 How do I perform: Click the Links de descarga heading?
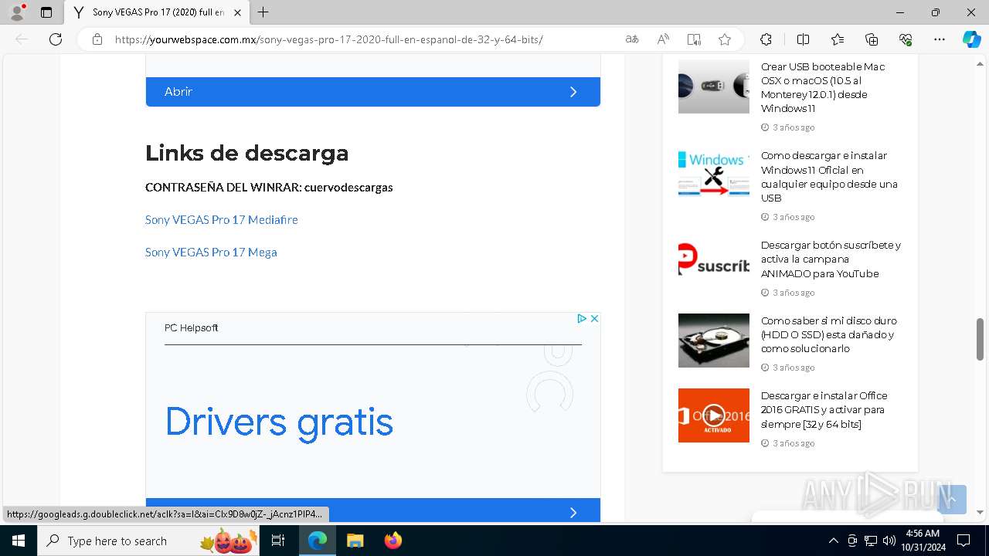point(246,153)
